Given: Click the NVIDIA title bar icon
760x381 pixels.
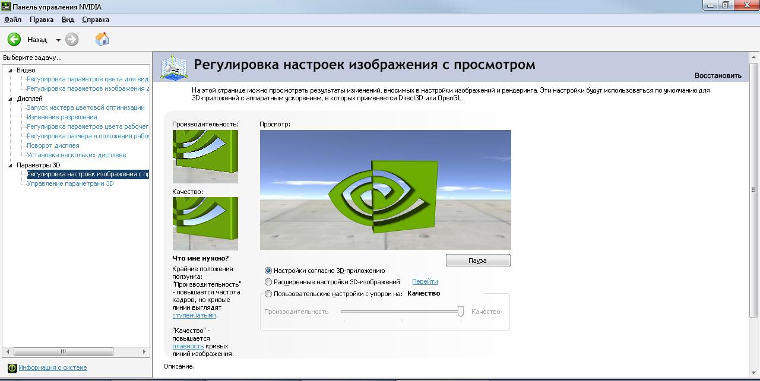Looking at the screenshot, I should coord(6,6).
